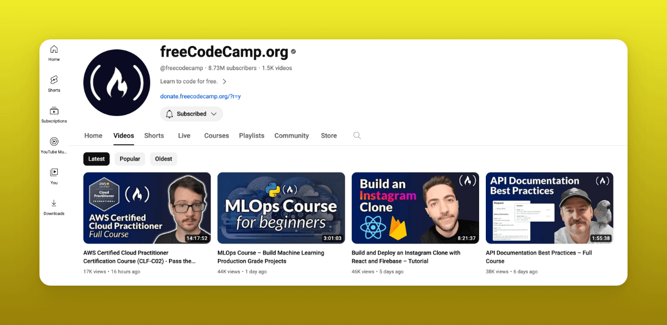
Task: Click the verified badge next to channel name
Action: point(293,52)
